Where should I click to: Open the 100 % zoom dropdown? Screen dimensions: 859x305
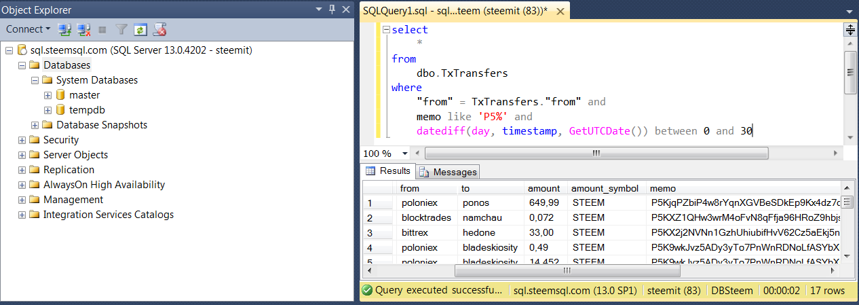[405, 154]
